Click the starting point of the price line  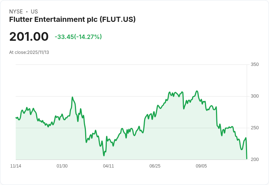16,118
